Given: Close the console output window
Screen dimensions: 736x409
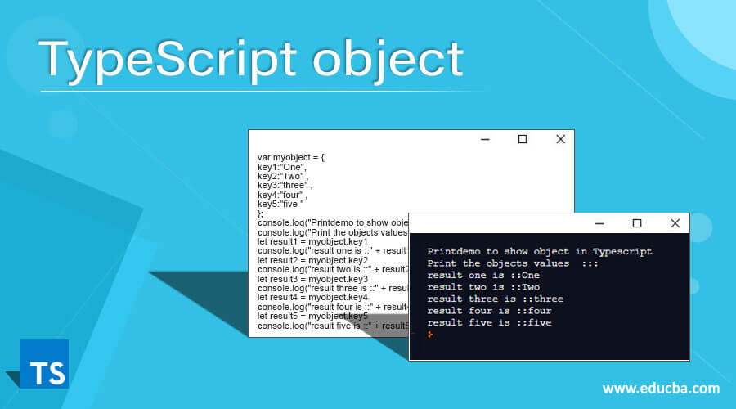Looking at the screenshot, I should click(675, 223).
